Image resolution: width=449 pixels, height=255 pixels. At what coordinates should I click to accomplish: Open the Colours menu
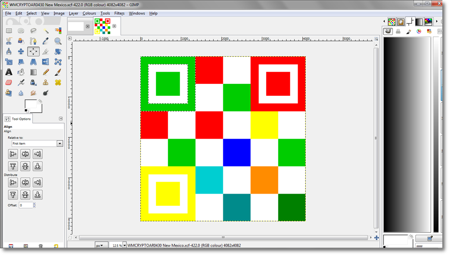point(89,13)
